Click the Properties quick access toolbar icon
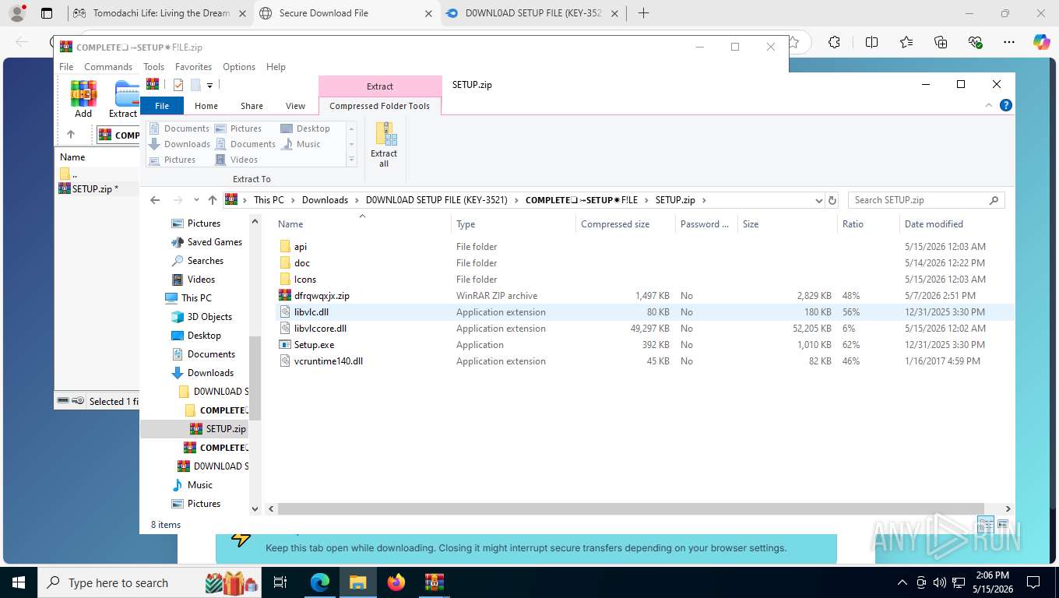This screenshot has height=598, width=1059. click(x=178, y=85)
